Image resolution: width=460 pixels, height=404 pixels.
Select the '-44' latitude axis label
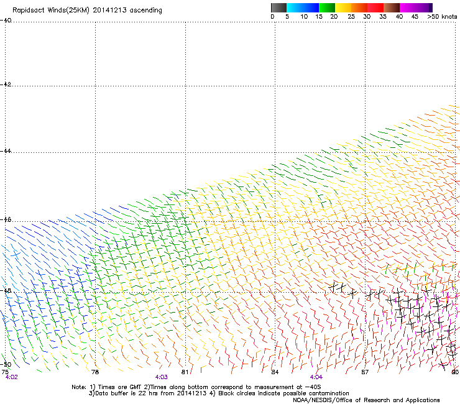point(6,151)
